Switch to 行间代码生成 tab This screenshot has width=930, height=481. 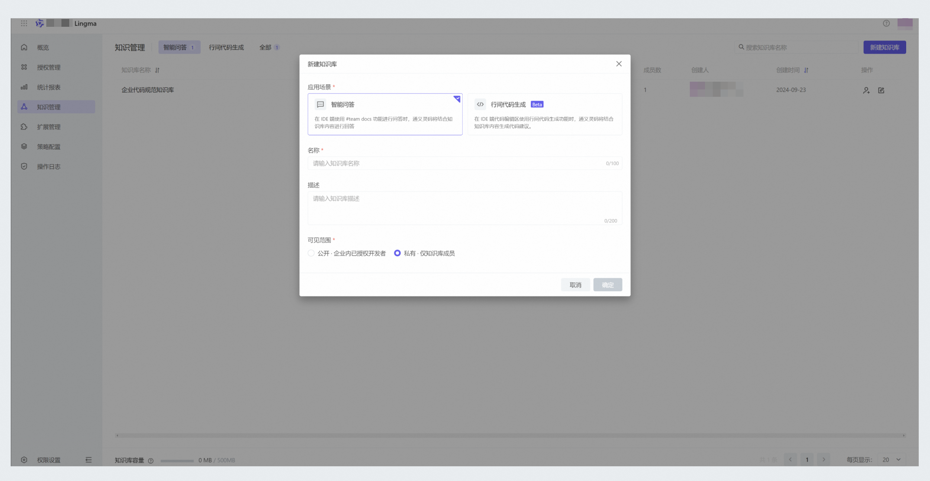point(226,48)
